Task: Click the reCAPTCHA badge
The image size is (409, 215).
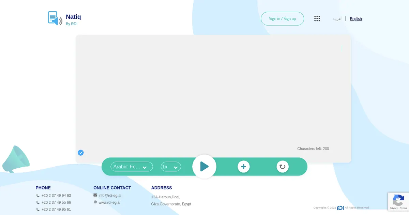Action: 398,201
